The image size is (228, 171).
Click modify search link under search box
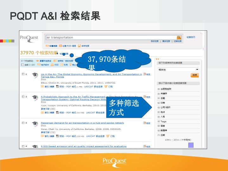point(155,41)
